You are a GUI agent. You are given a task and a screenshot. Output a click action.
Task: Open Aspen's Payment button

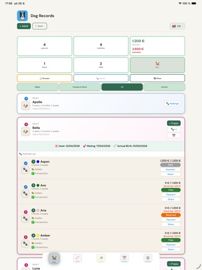pyautogui.click(x=171, y=169)
